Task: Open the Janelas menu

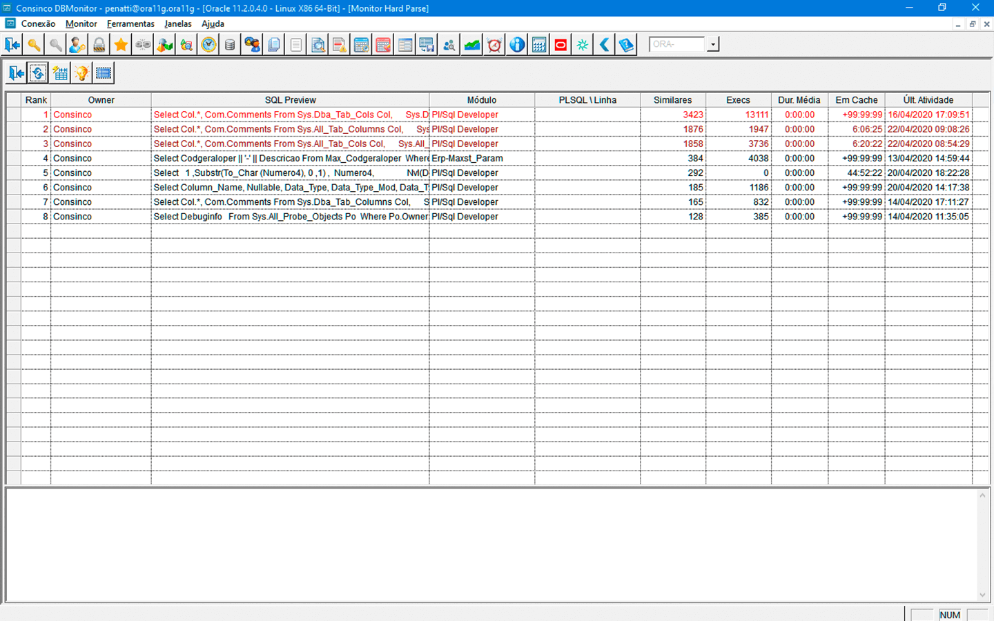Action: (177, 23)
